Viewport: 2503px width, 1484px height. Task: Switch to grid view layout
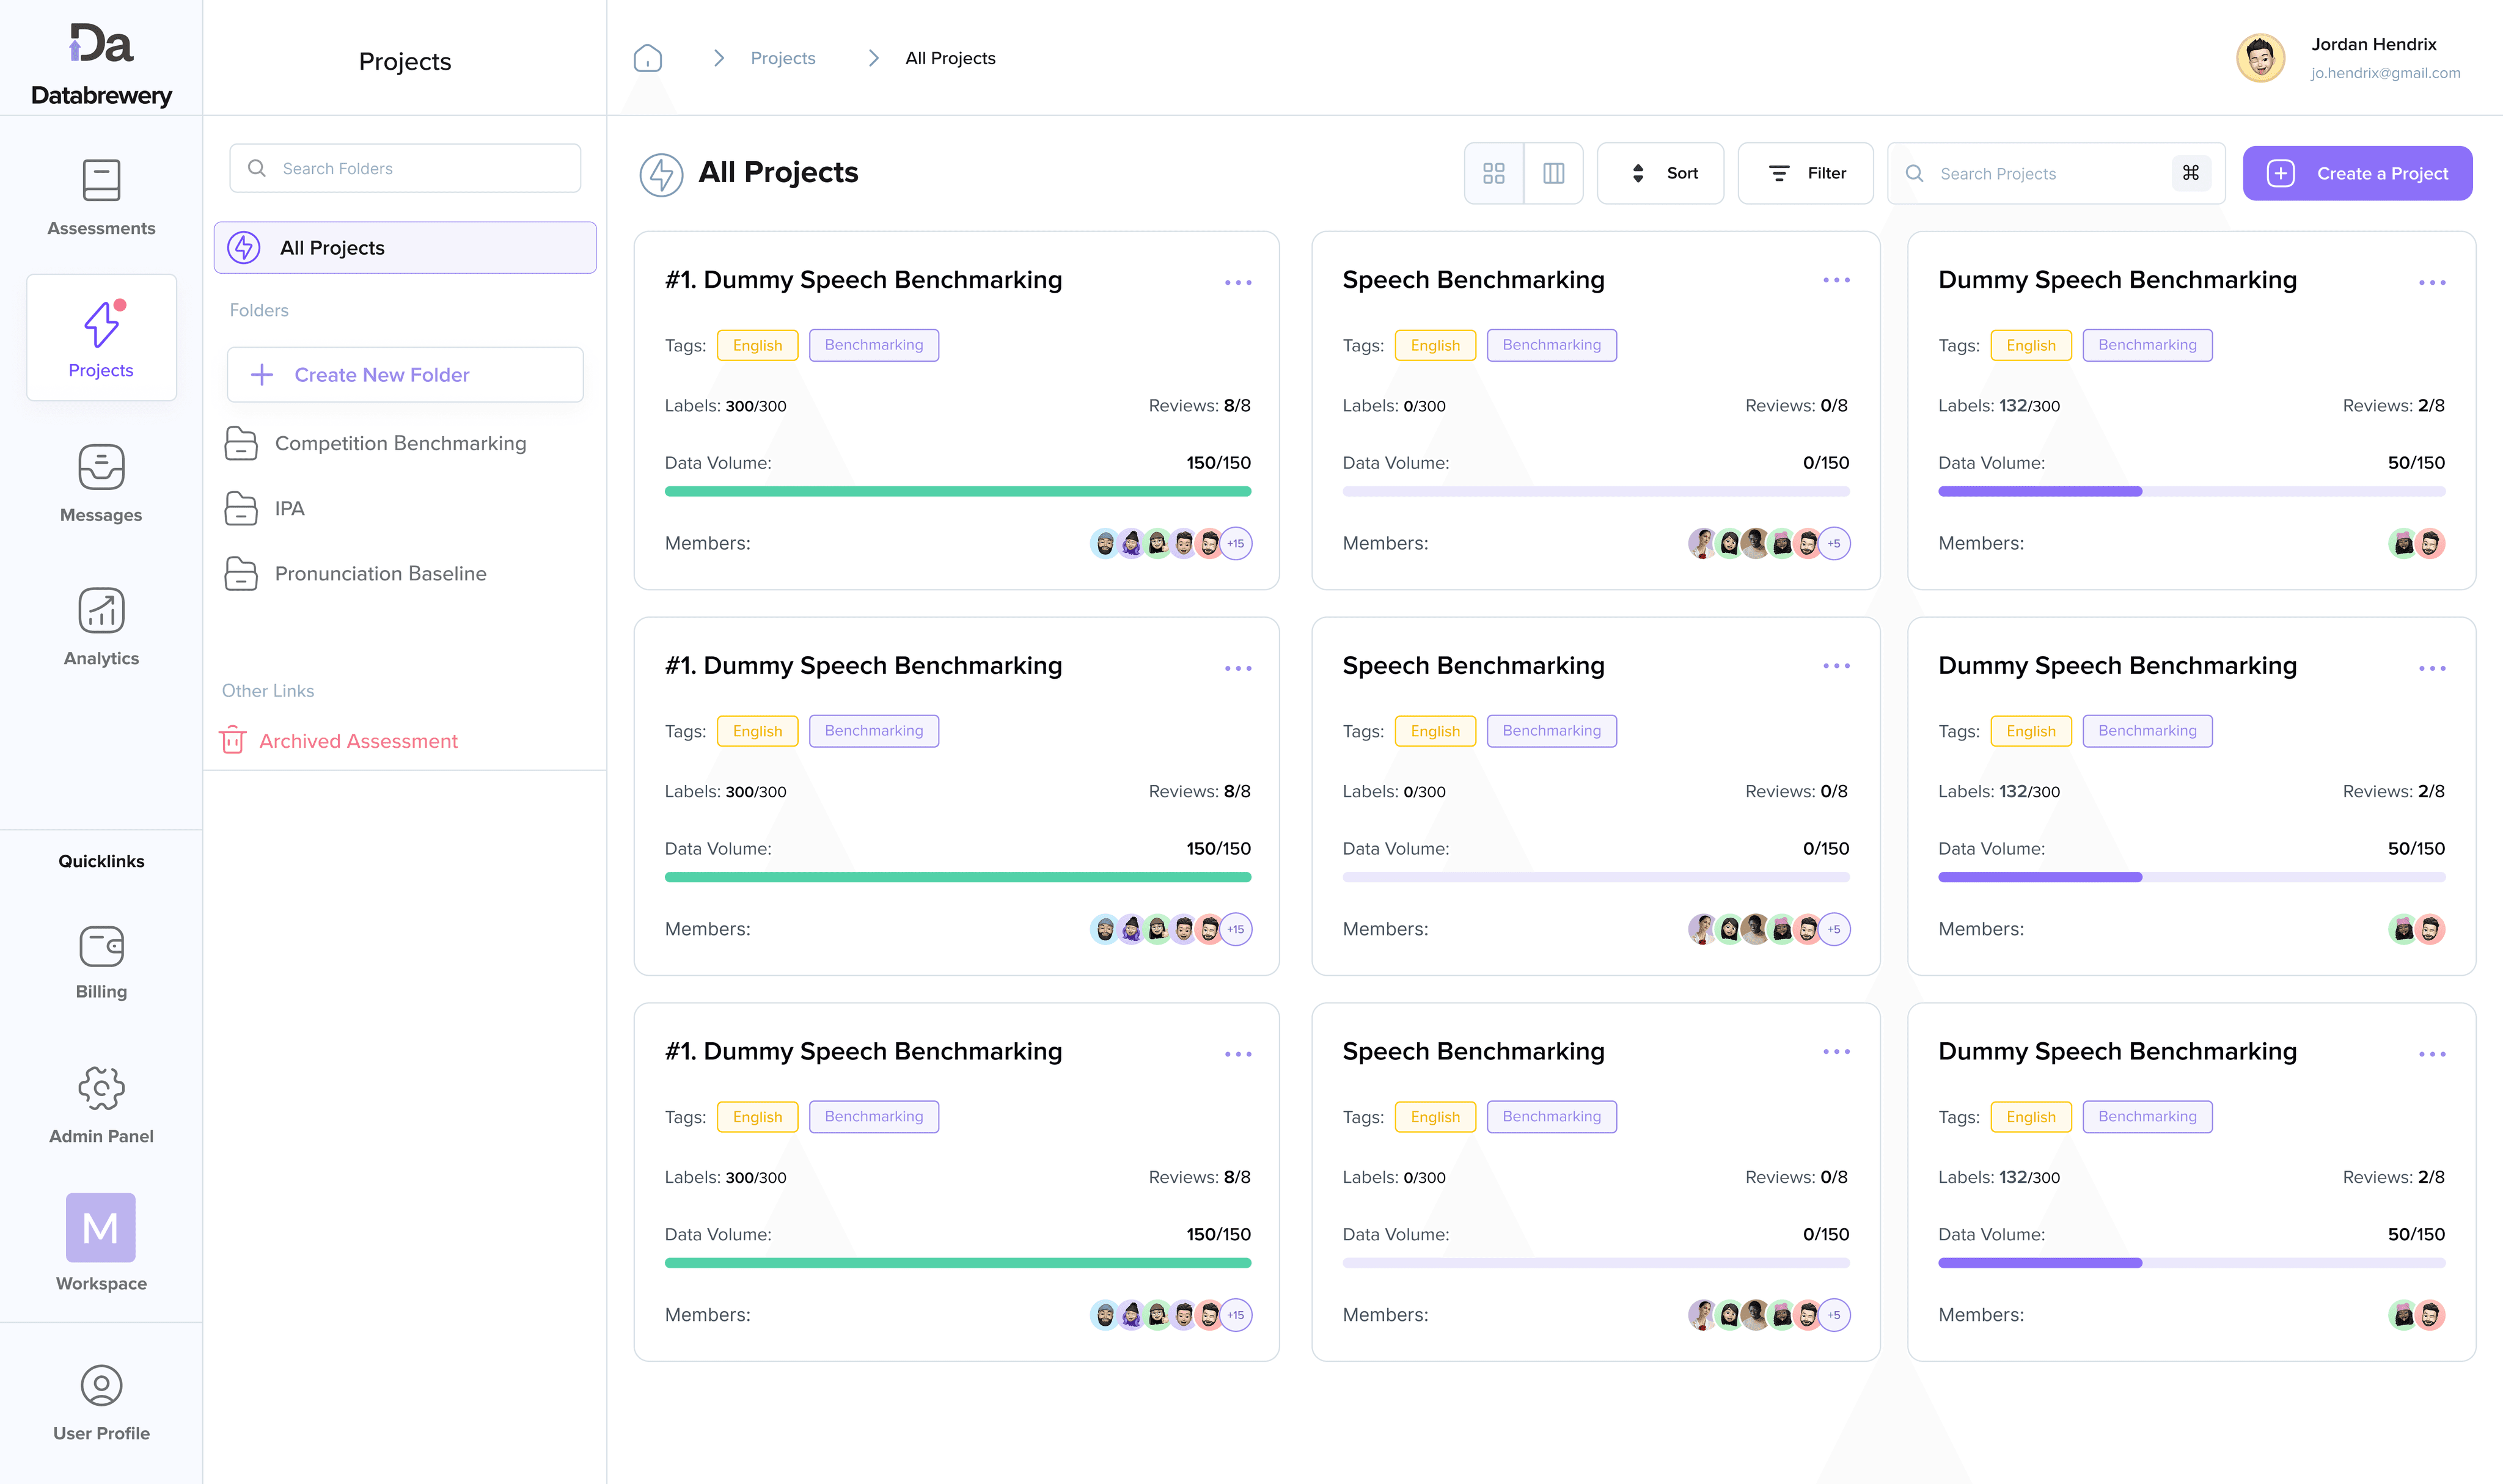tap(1493, 173)
